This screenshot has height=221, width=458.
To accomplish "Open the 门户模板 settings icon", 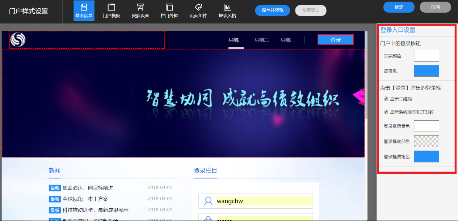I will click(111, 11).
